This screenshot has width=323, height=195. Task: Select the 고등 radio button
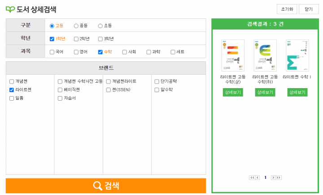point(52,26)
